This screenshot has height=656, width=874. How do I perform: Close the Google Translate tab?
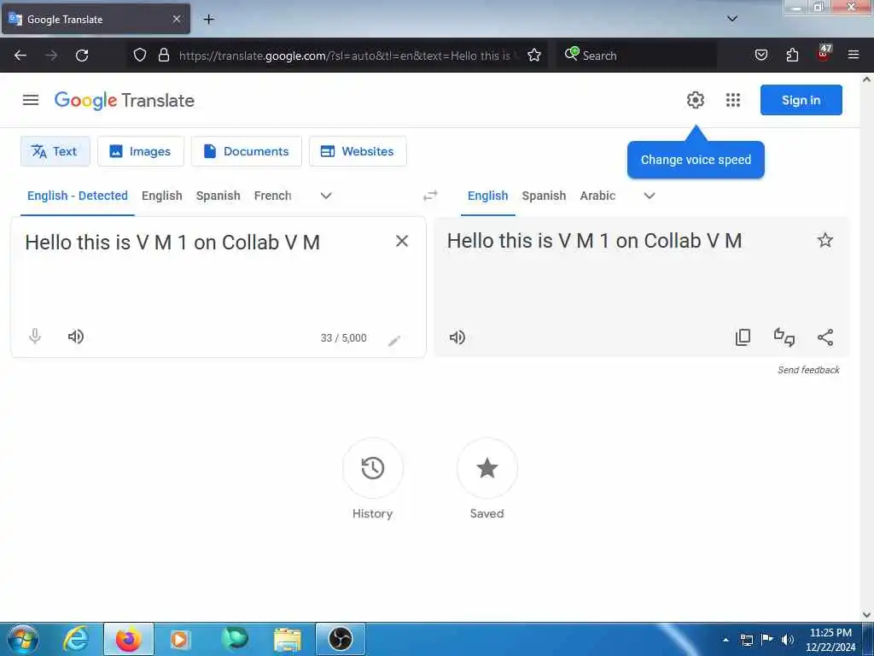[177, 19]
